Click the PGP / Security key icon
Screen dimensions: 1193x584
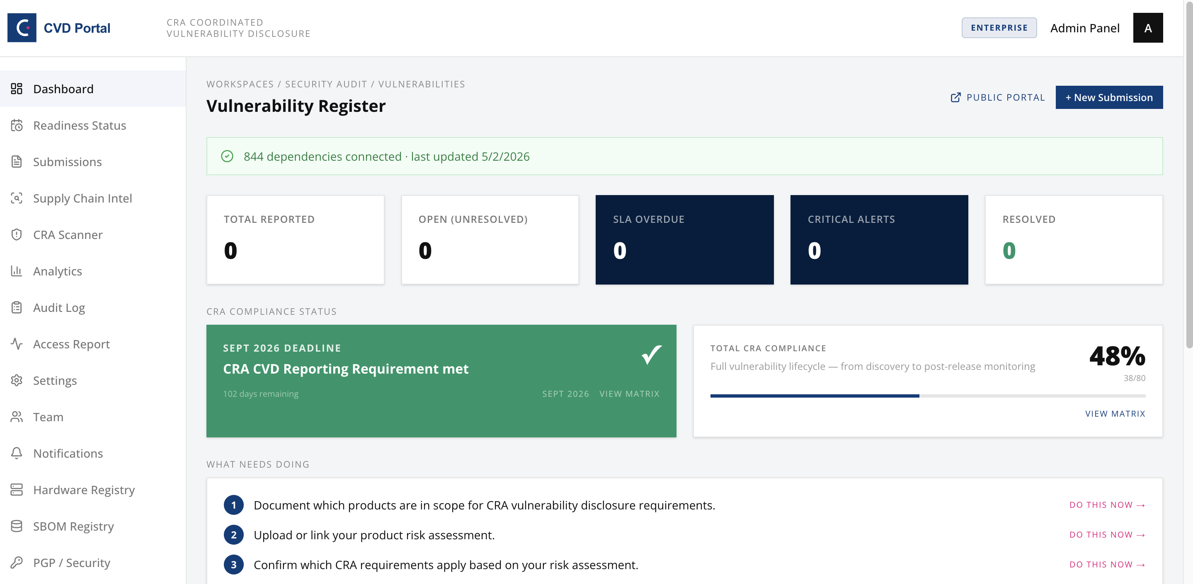[x=17, y=562]
